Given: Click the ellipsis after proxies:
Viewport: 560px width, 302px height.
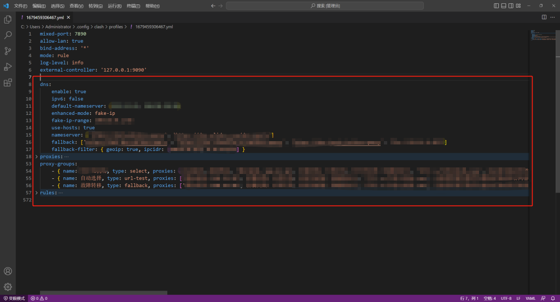Looking at the screenshot, I should pyautogui.click(x=66, y=156).
